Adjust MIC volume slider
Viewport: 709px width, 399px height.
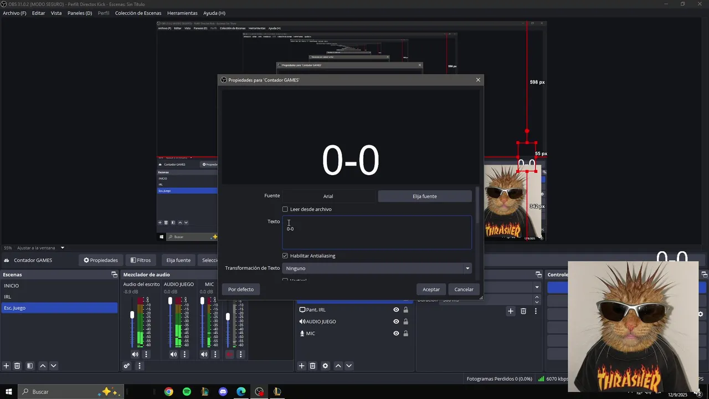click(x=202, y=301)
